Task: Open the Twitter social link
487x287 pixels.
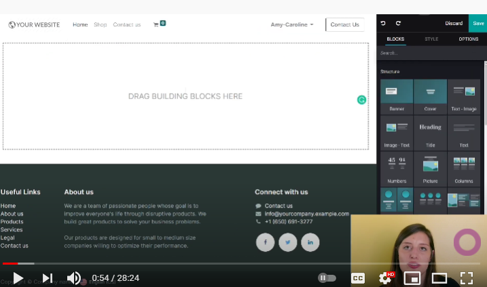Action: tap(288, 242)
